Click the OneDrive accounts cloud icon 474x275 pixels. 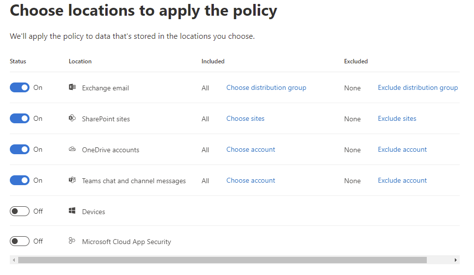coord(72,149)
